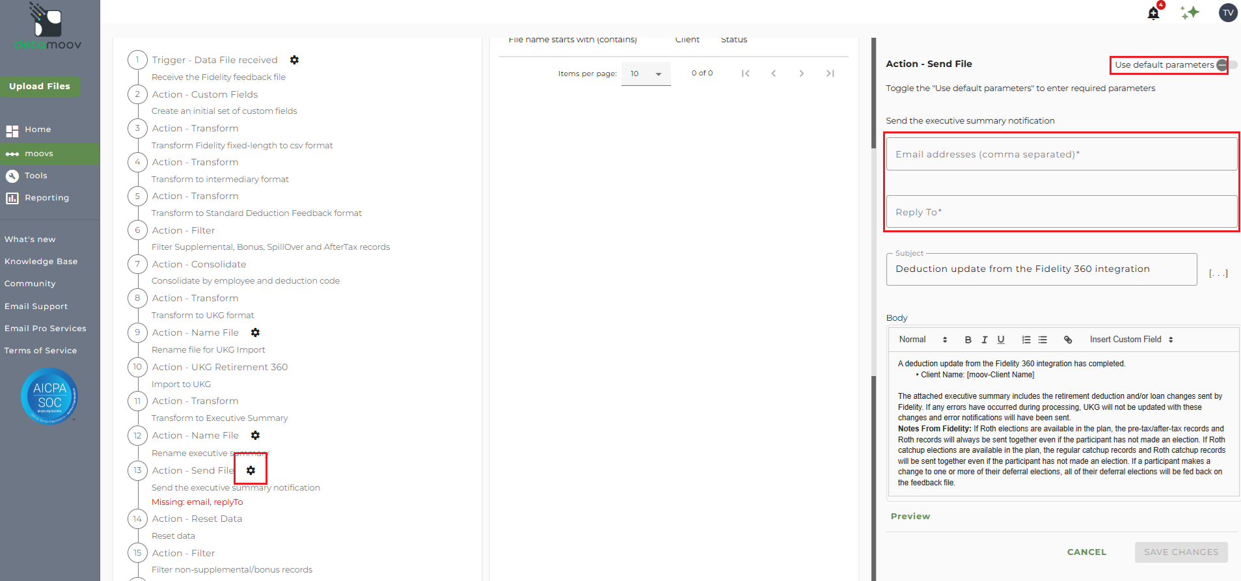
Task: Go to next page of results
Action: [x=802, y=74]
